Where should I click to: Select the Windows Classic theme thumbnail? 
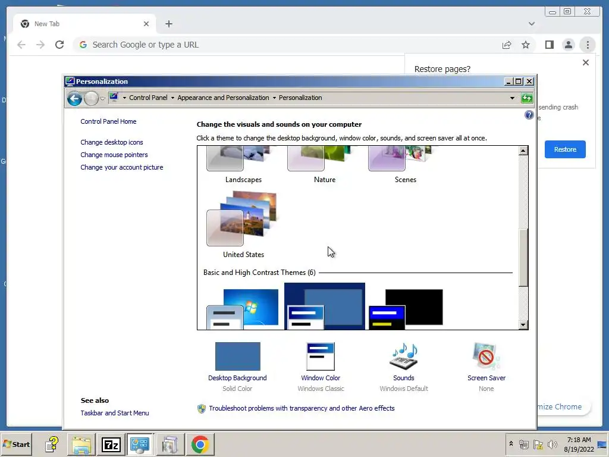324,307
